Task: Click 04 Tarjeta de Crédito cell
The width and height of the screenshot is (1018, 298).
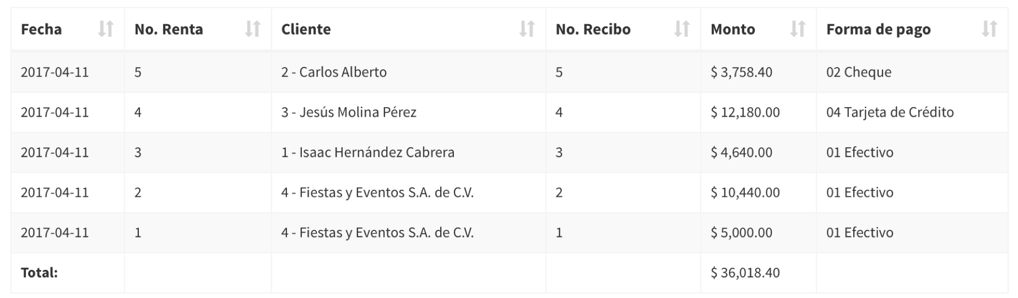Action: click(912, 112)
